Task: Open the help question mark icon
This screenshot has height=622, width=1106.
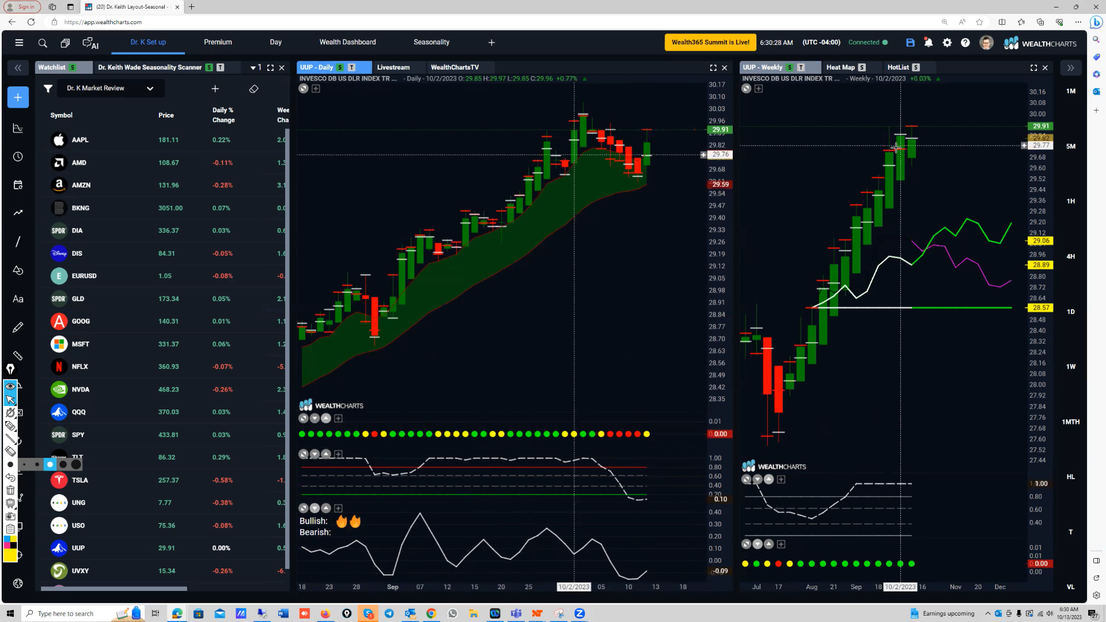Action: click(965, 43)
